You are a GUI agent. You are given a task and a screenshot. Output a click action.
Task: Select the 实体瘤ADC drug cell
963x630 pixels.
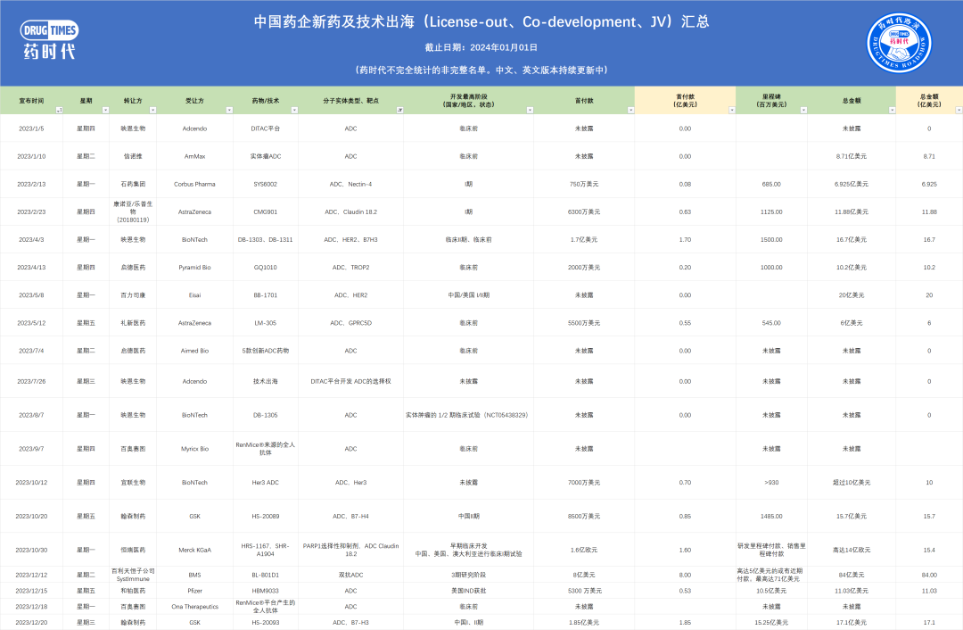[266, 156]
